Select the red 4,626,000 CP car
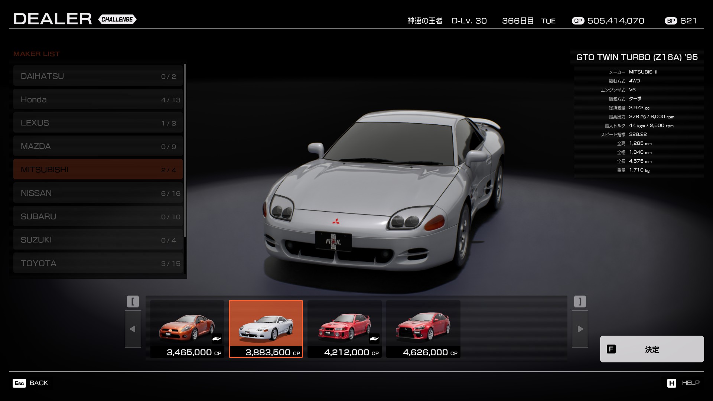 (x=423, y=328)
